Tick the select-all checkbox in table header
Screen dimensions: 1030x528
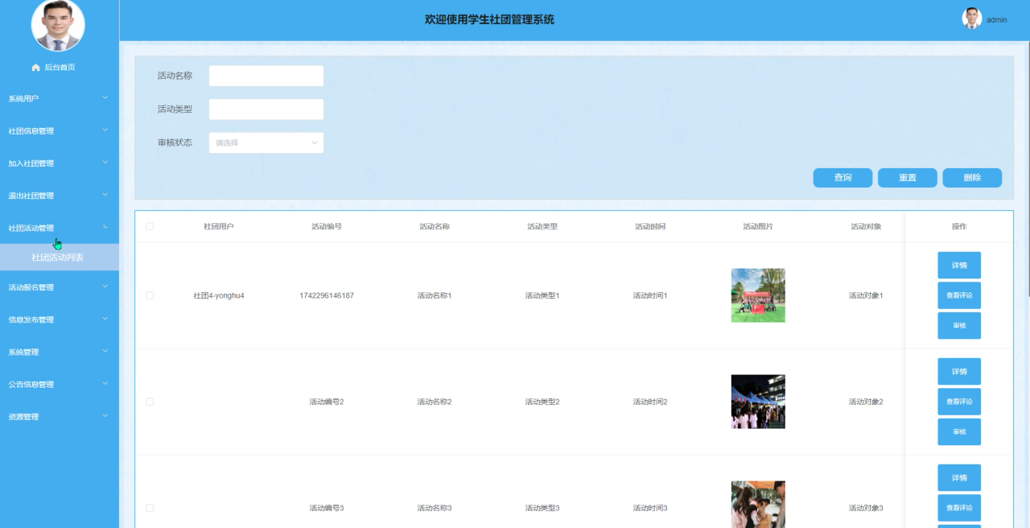click(x=150, y=226)
